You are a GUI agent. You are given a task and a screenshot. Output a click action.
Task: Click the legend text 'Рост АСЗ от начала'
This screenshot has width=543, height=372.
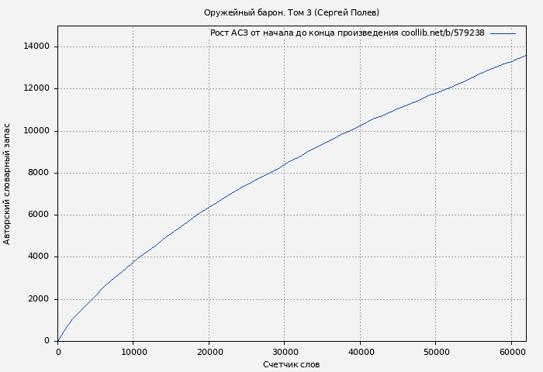[x=347, y=33]
